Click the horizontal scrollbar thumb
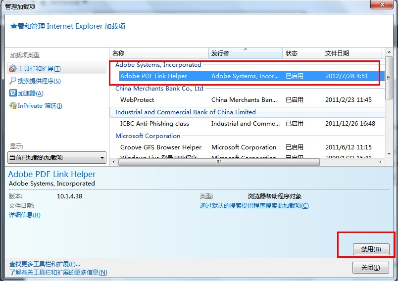 point(219,162)
